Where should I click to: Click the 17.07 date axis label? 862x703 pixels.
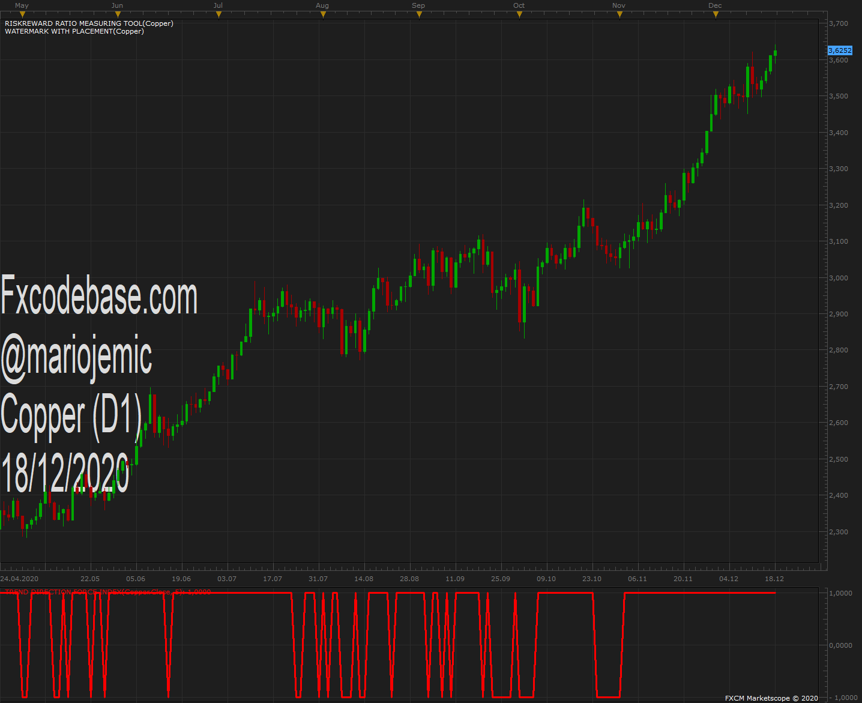pyautogui.click(x=273, y=579)
